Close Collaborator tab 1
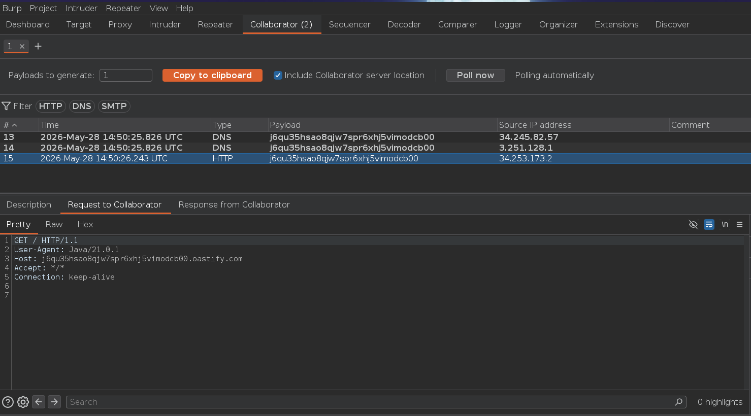 (22, 46)
